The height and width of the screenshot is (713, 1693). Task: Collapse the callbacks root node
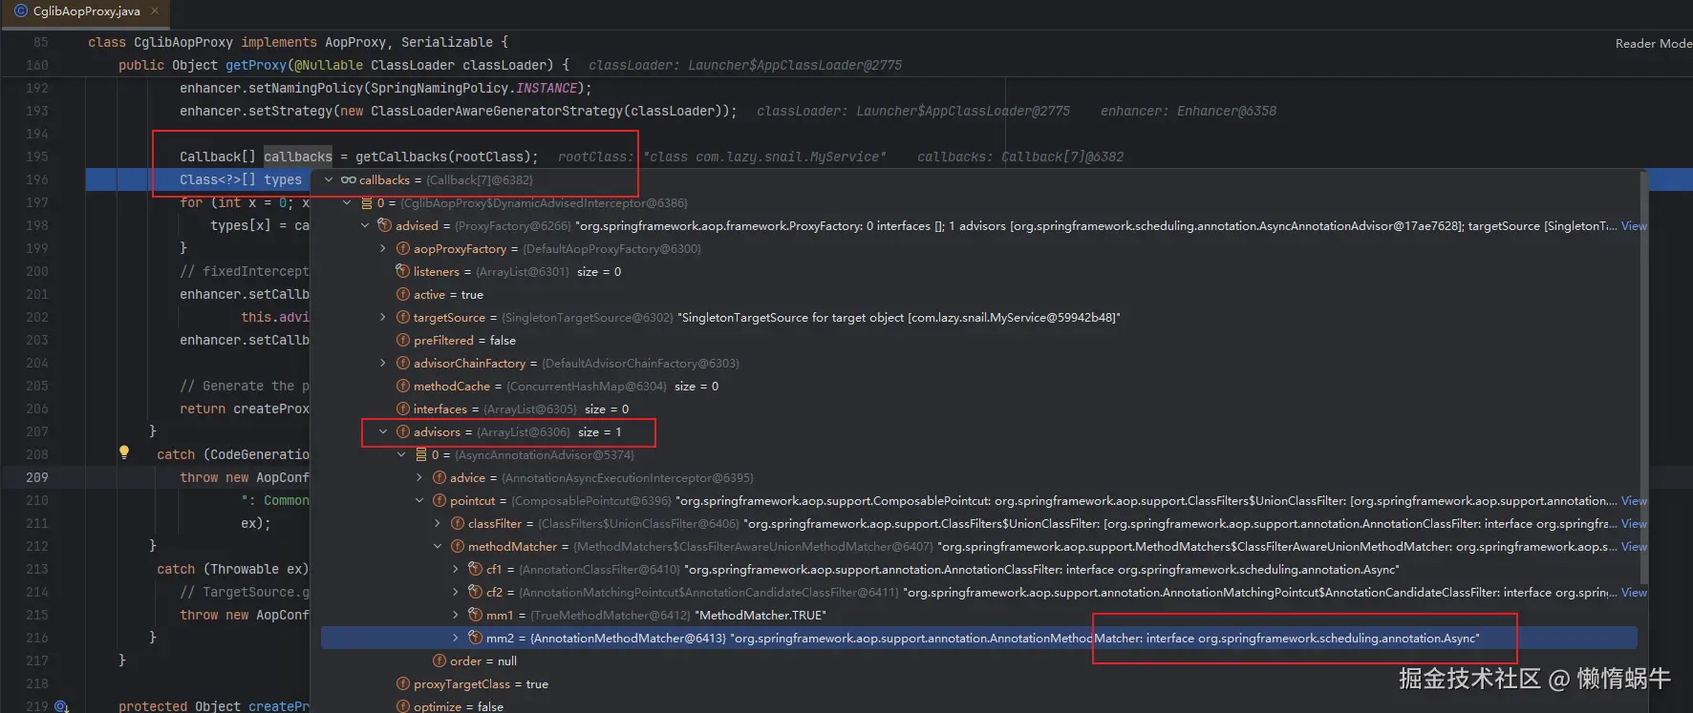(329, 179)
